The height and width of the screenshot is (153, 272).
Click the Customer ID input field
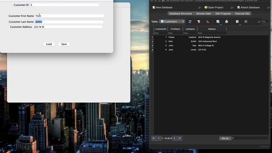pos(65,5)
